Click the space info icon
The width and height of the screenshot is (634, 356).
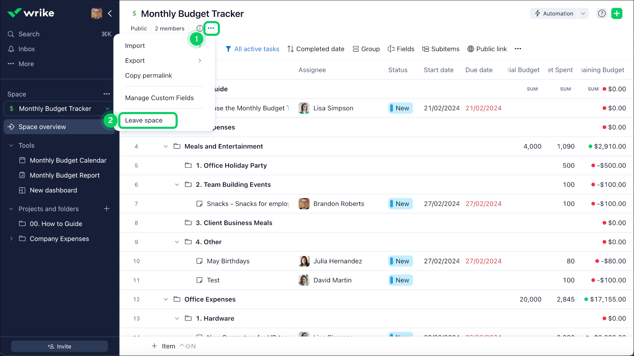point(199,28)
